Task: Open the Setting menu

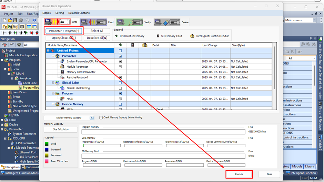Action: 60,13
